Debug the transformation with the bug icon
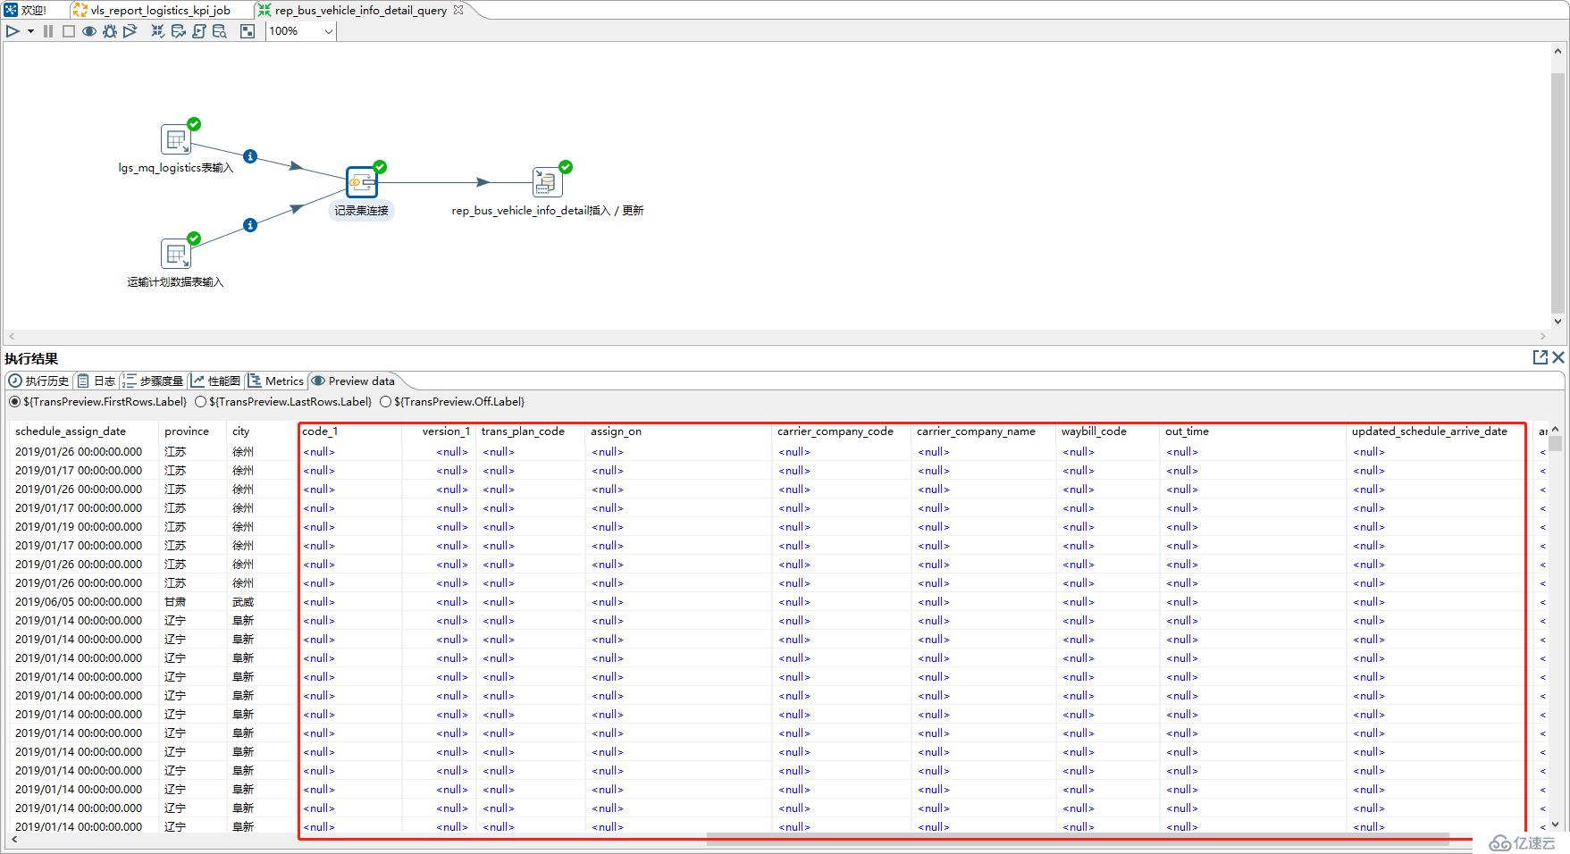This screenshot has height=854, width=1570. (109, 31)
